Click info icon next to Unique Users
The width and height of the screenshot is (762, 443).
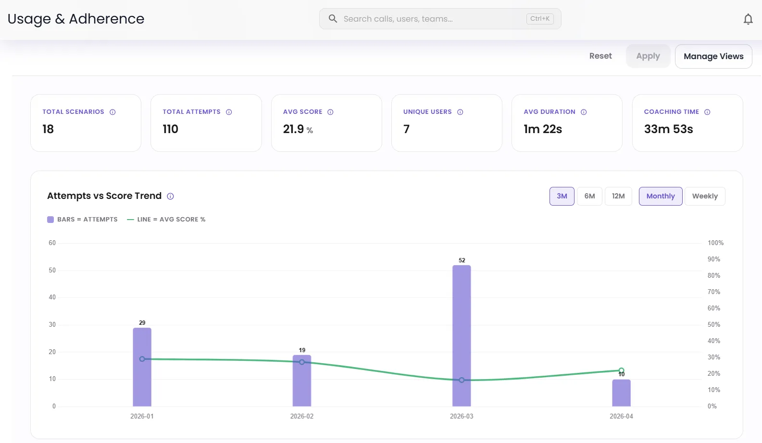[x=460, y=112]
